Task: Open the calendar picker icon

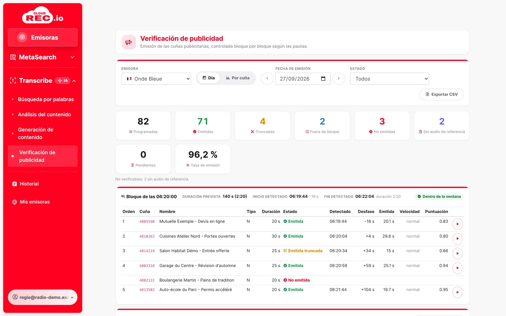Action: pyautogui.click(x=323, y=79)
